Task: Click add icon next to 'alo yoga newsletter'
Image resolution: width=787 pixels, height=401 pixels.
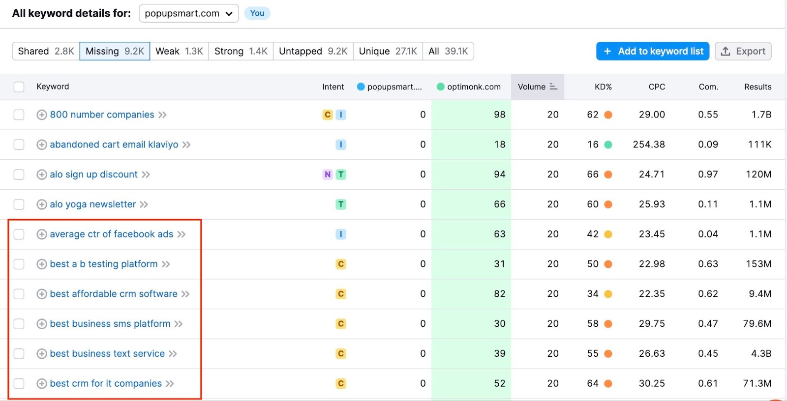Action: coord(42,204)
